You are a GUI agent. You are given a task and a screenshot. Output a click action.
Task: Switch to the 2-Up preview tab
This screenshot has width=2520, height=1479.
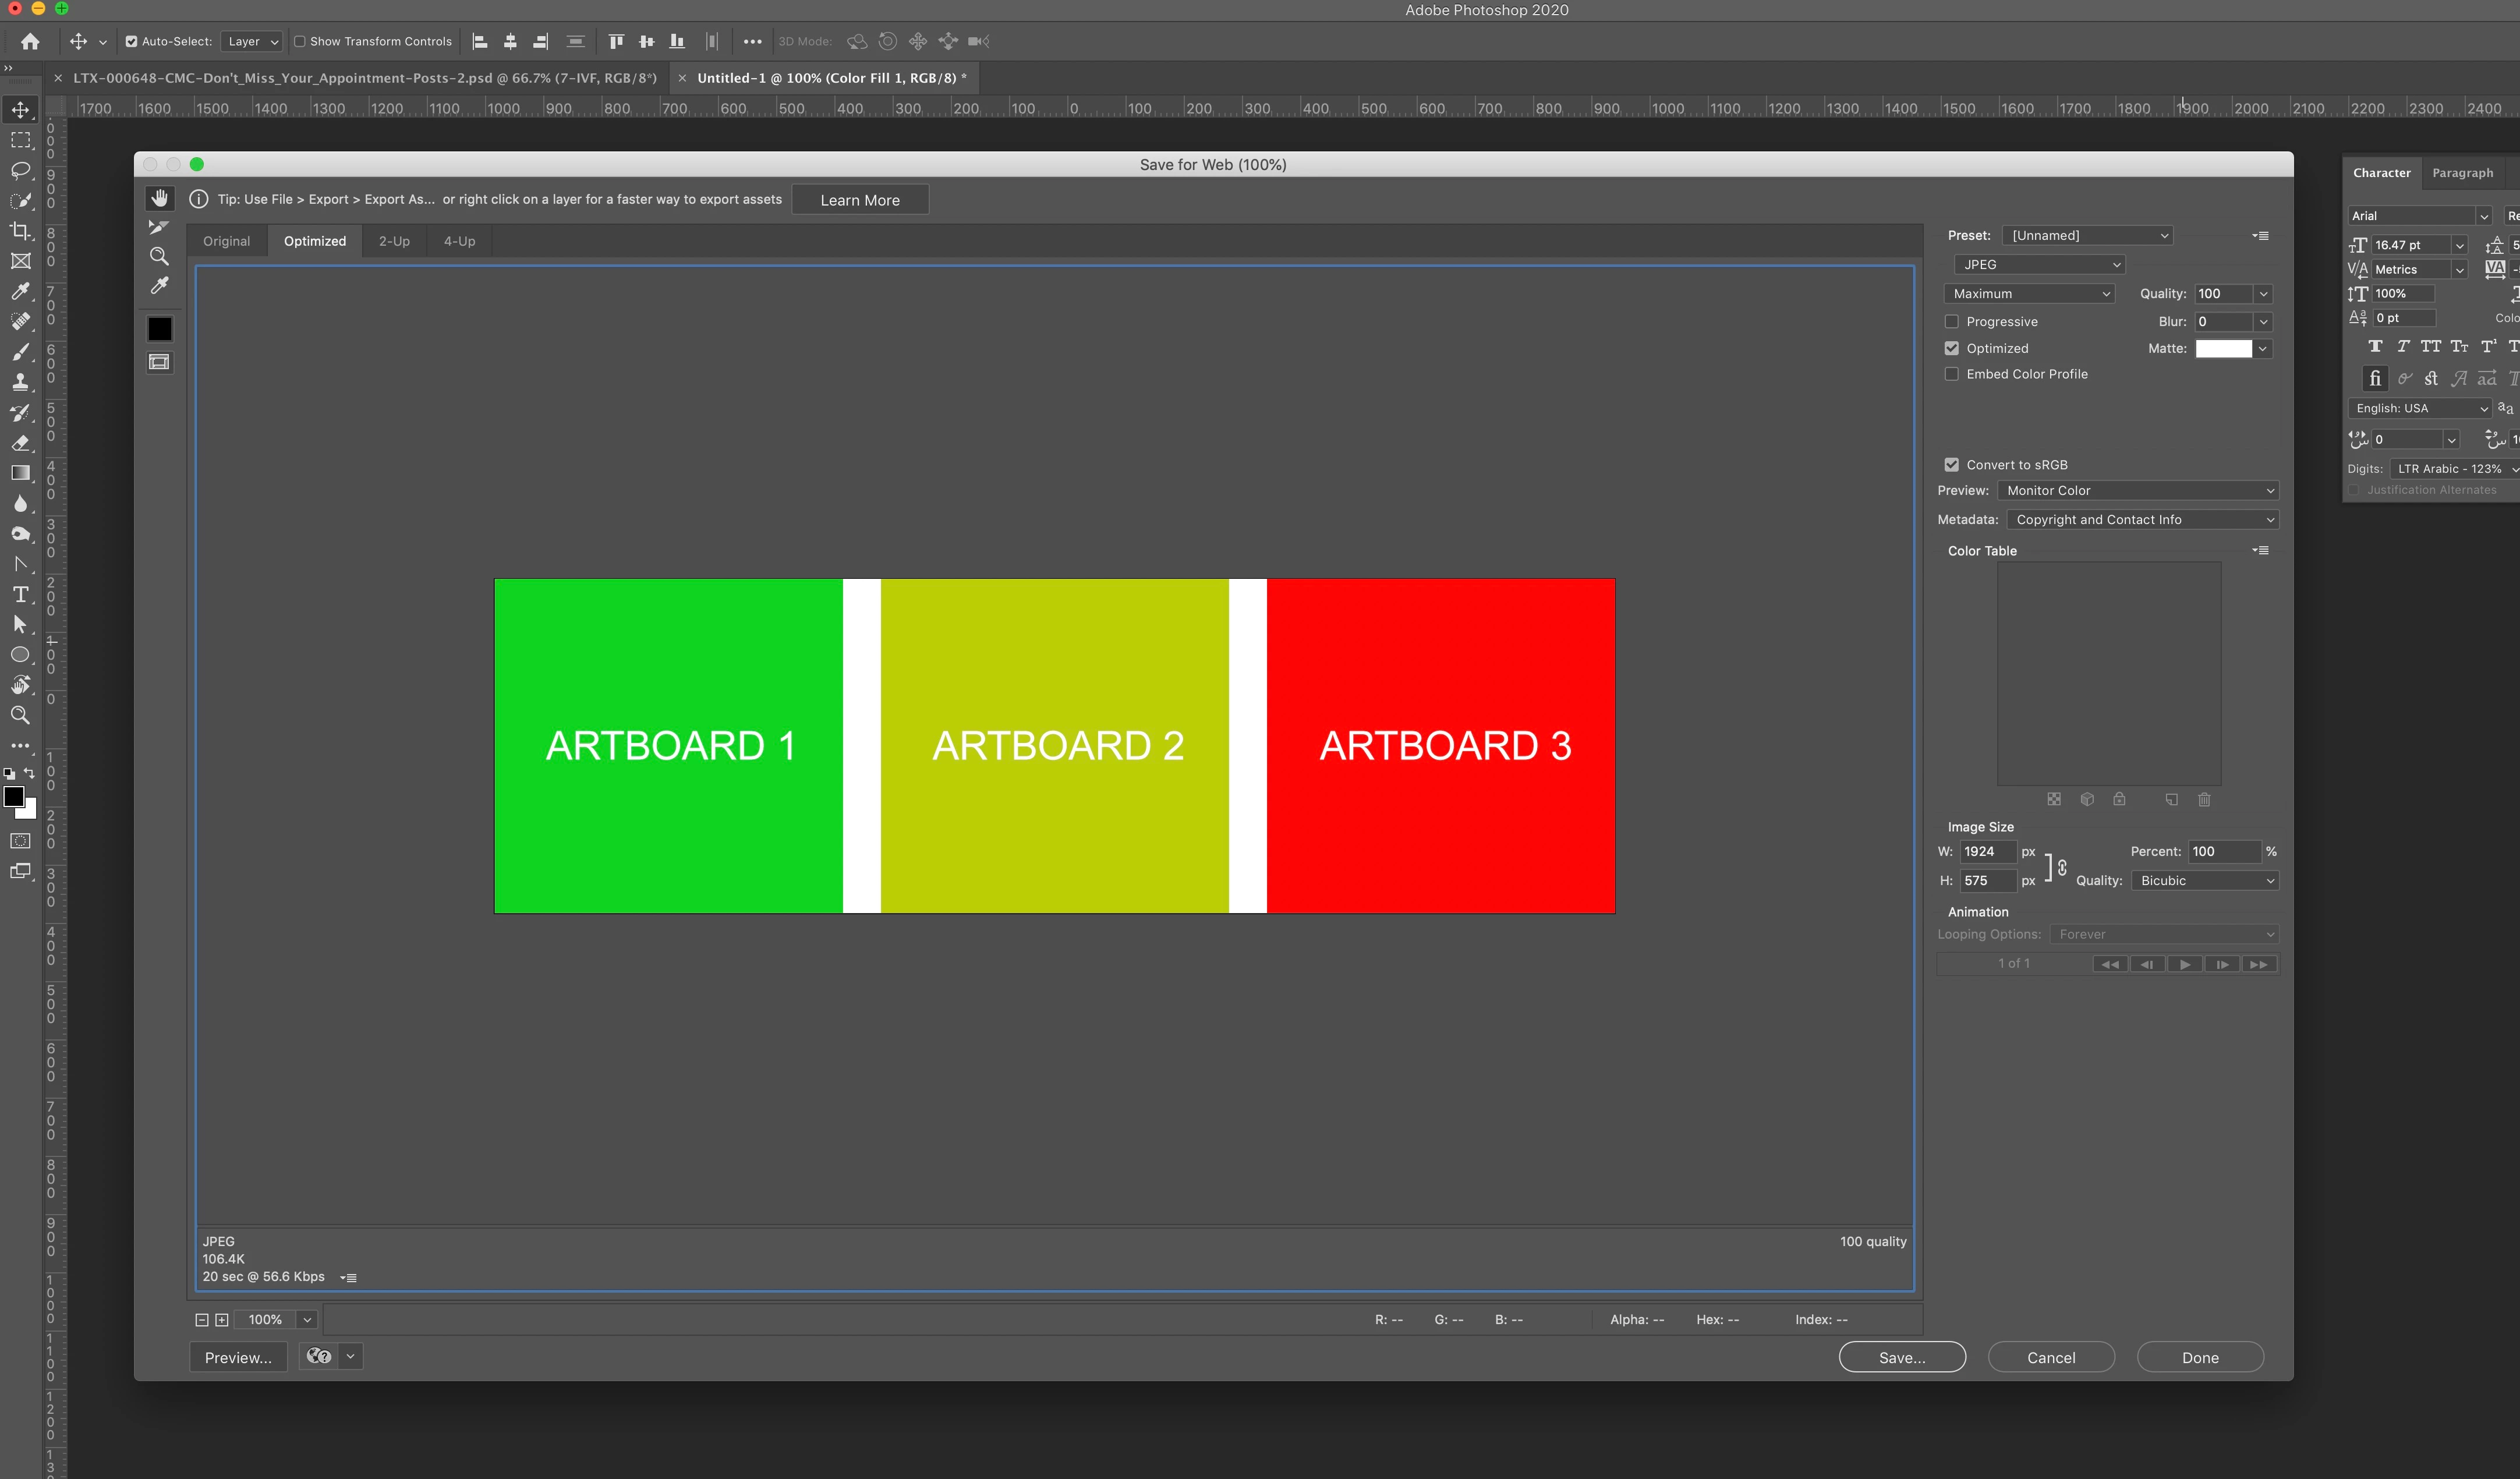click(x=394, y=241)
